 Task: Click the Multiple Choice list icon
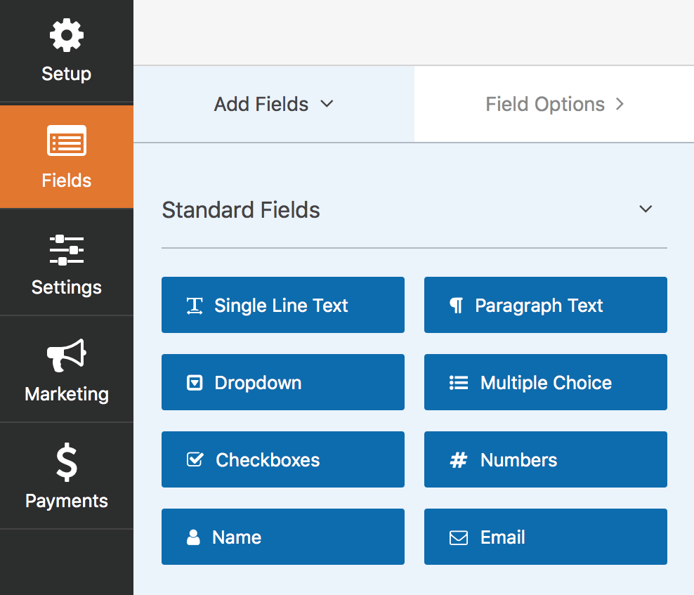pos(459,382)
